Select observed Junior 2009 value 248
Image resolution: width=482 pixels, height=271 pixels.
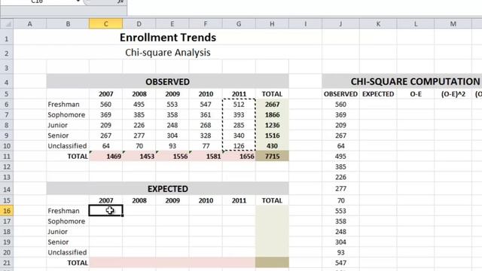172,125
